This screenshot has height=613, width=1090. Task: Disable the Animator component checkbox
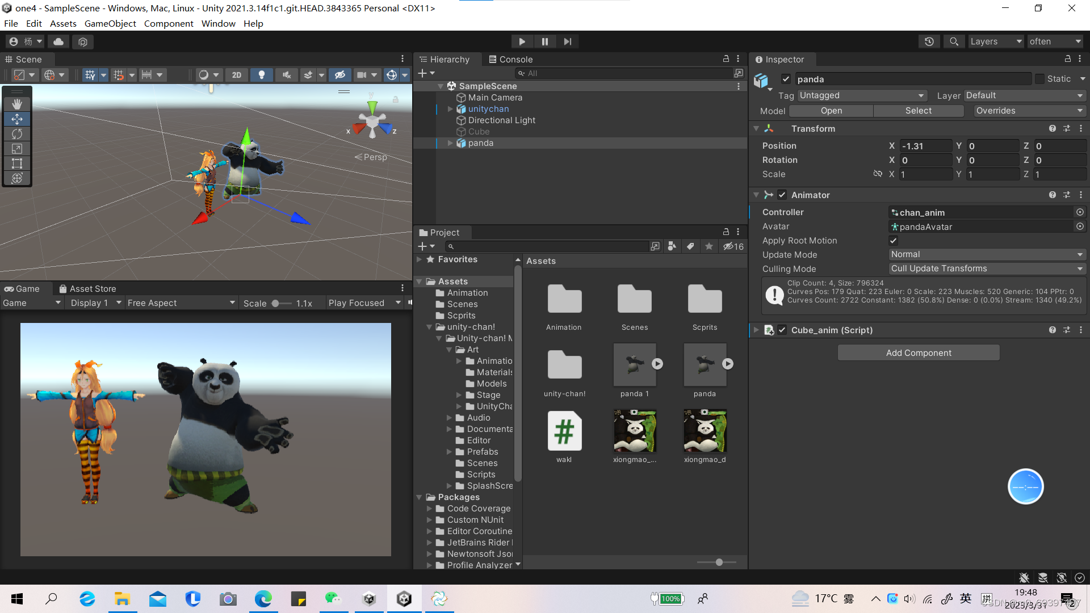[x=782, y=195]
